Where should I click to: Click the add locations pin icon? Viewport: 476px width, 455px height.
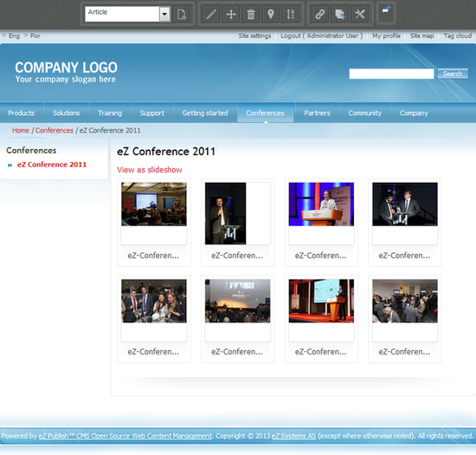pos(271,14)
